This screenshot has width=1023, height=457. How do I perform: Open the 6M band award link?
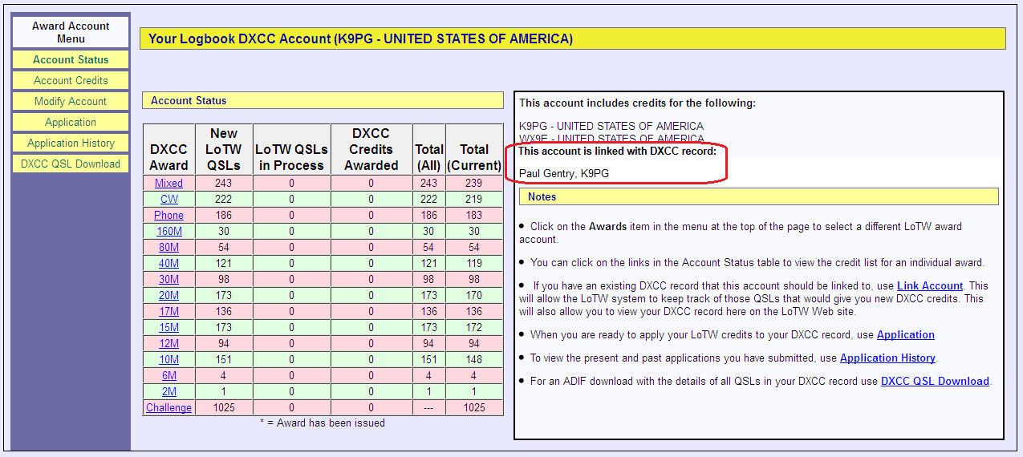(x=168, y=376)
